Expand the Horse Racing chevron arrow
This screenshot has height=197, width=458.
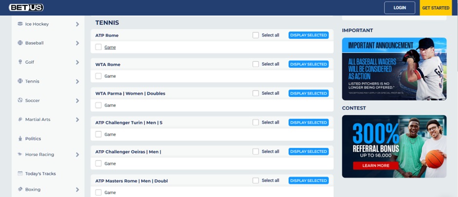pyautogui.click(x=77, y=155)
